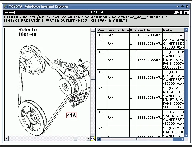Click the parts table's scroll-right arrow
192x147 pixels.
click(183, 139)
